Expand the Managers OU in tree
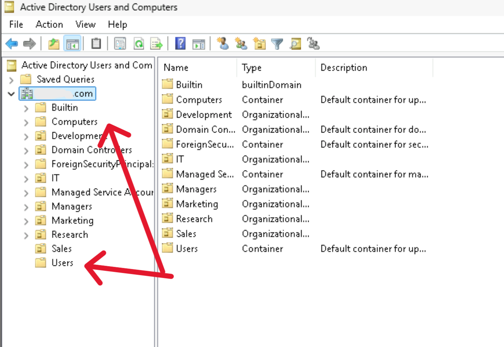Viewport: 504px width, 347px height. pos(26,207)
